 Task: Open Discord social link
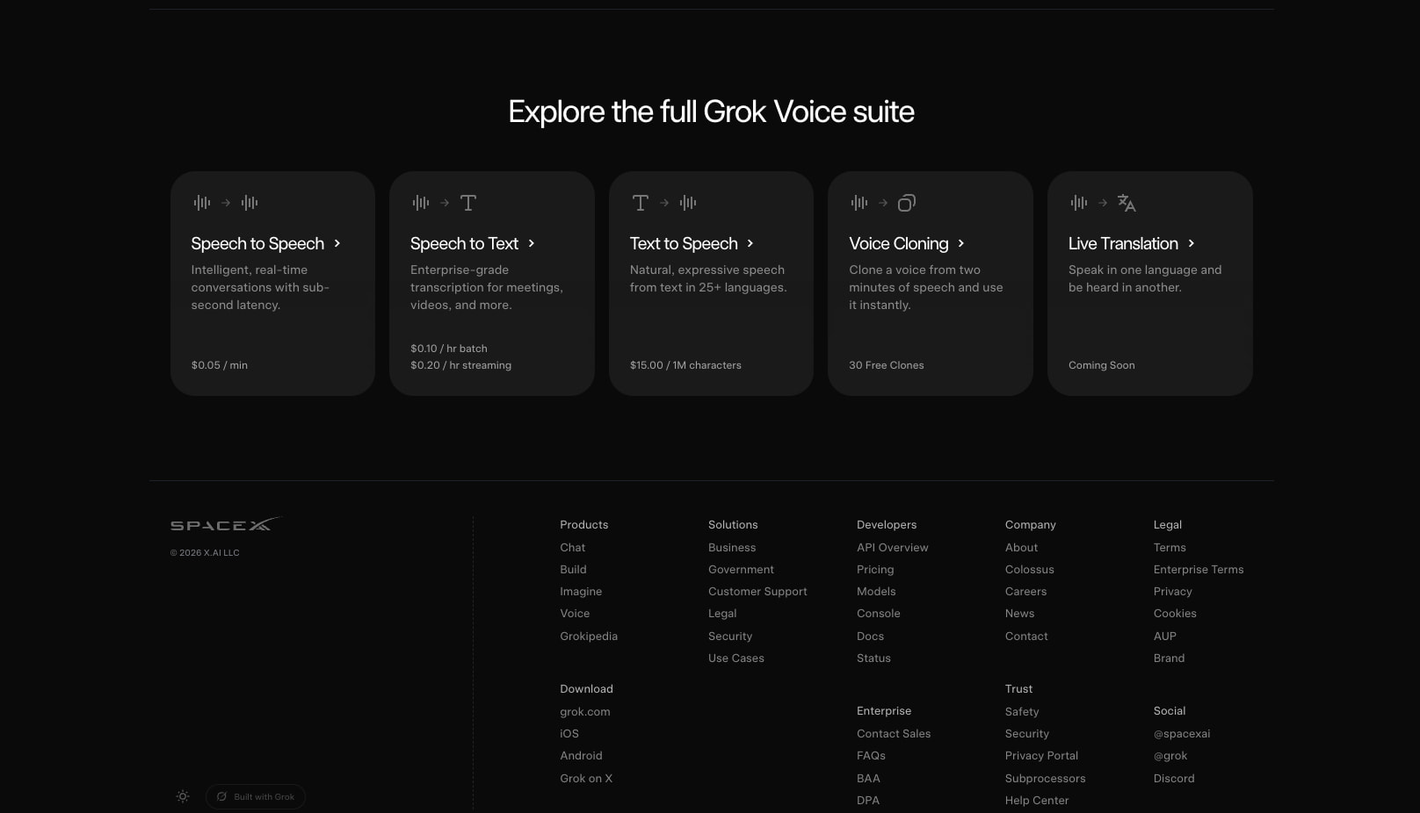[1174, 778]
